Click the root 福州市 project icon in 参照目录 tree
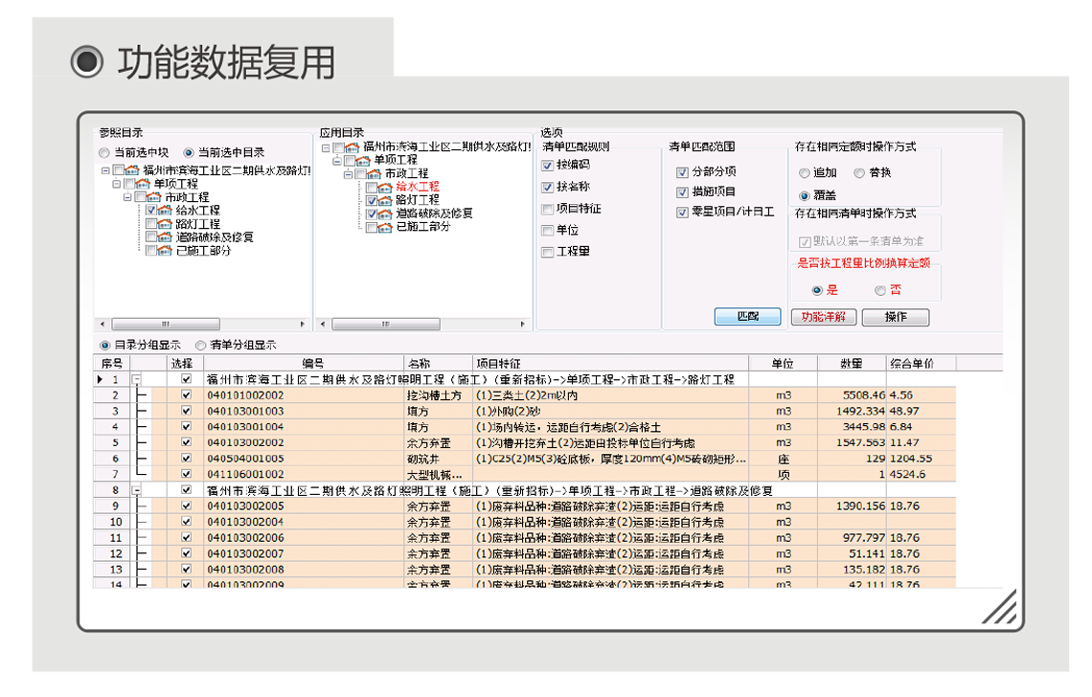The height and width of the screenshot is (697, 1092). [x=132, y=170]
